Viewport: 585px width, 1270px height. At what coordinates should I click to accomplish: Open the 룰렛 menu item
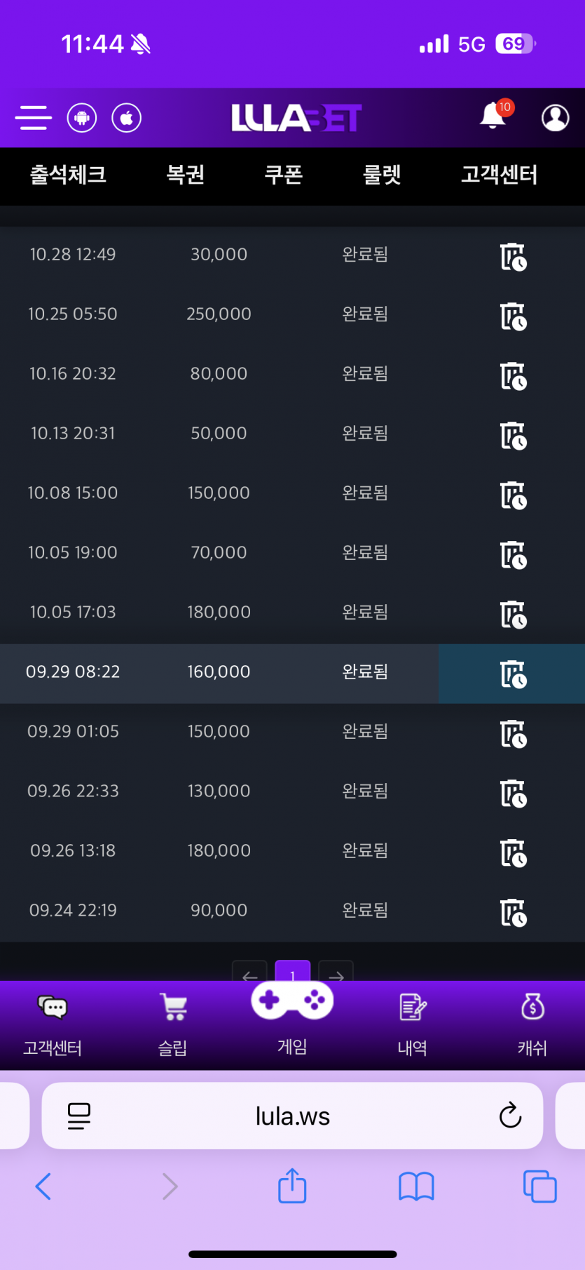(382, 175)
